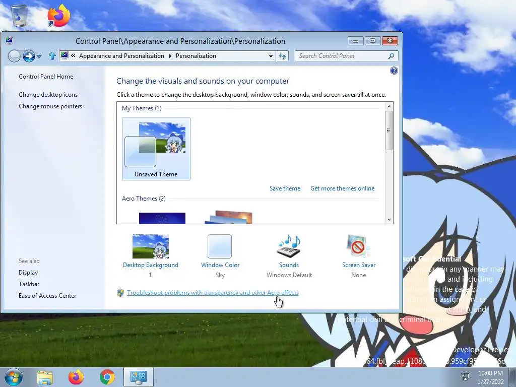The height and width of the screenshot is (387, 516).
Task: Open Troubleshoot transparency and Aero effects link
Action: point(213,293)
